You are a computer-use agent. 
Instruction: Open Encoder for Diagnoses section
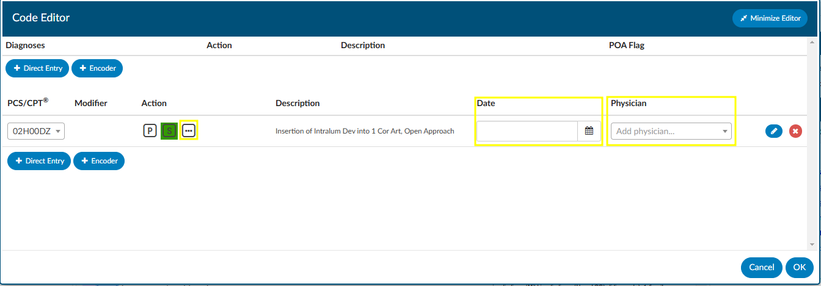click(x=97, y=68)
